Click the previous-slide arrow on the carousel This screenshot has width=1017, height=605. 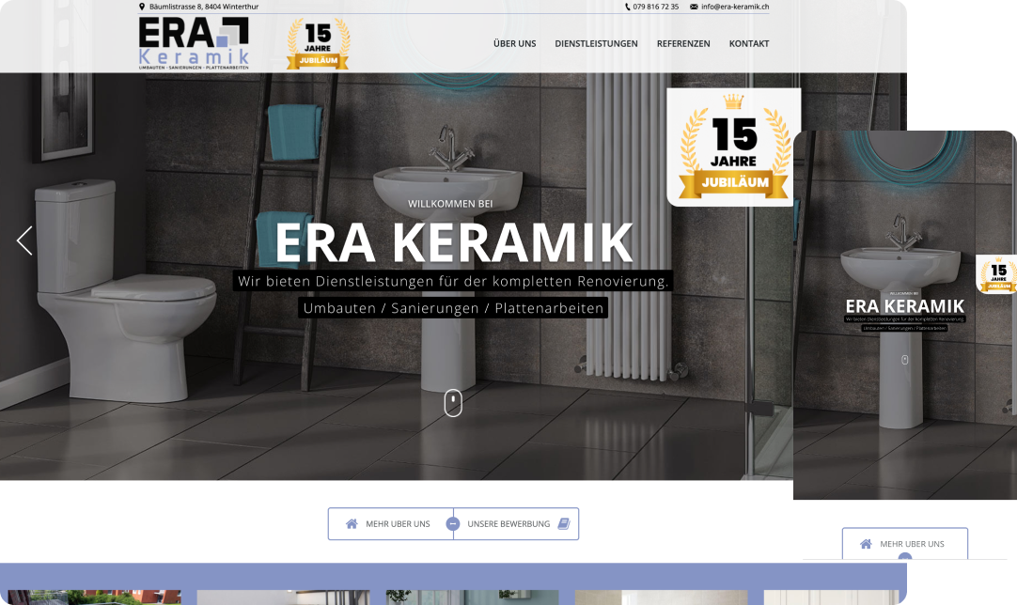pyautogui.click(x=23, y=240)
